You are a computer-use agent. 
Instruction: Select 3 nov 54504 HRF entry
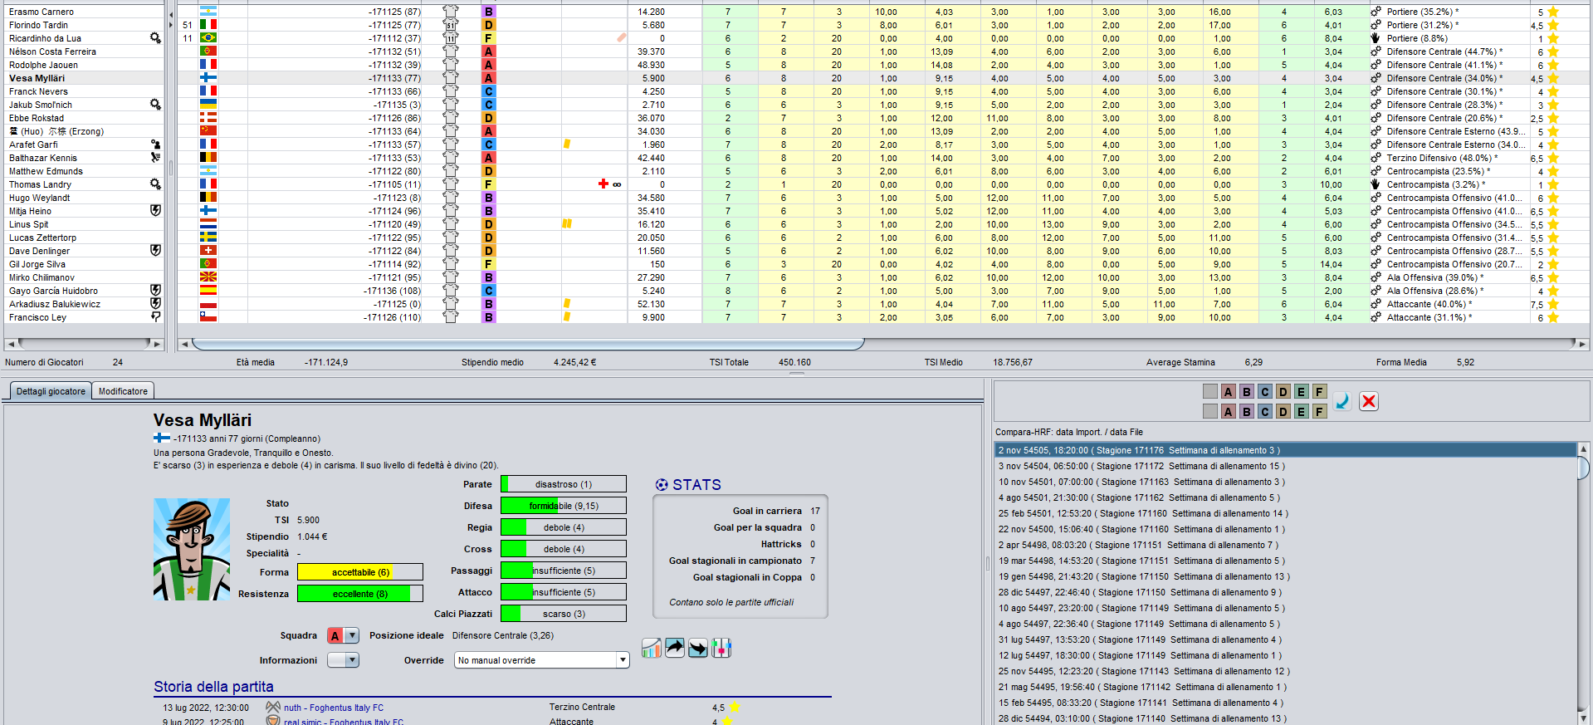tap(1286, 466)
